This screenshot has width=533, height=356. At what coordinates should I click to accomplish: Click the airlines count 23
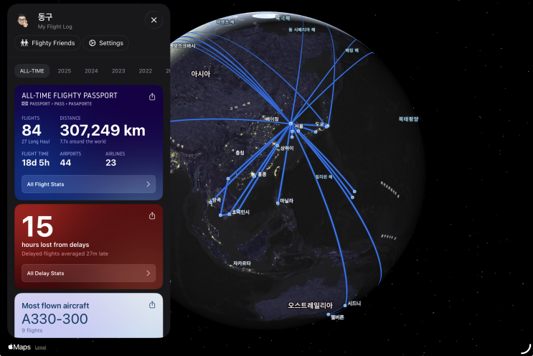pyautogui.click(x=110, y=163)
